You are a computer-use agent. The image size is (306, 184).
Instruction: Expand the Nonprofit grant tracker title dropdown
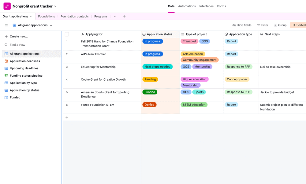pos(55,6)
